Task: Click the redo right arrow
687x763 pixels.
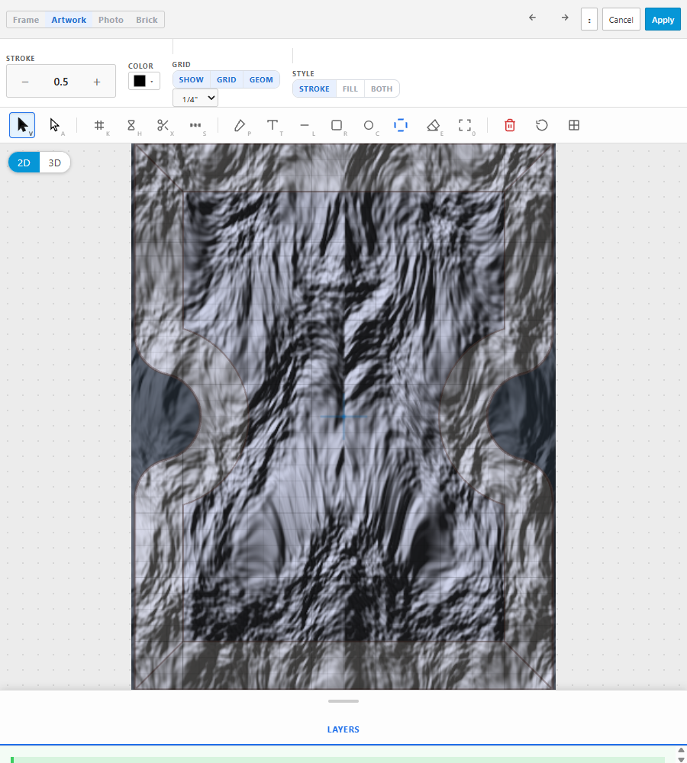Action: 565,18
